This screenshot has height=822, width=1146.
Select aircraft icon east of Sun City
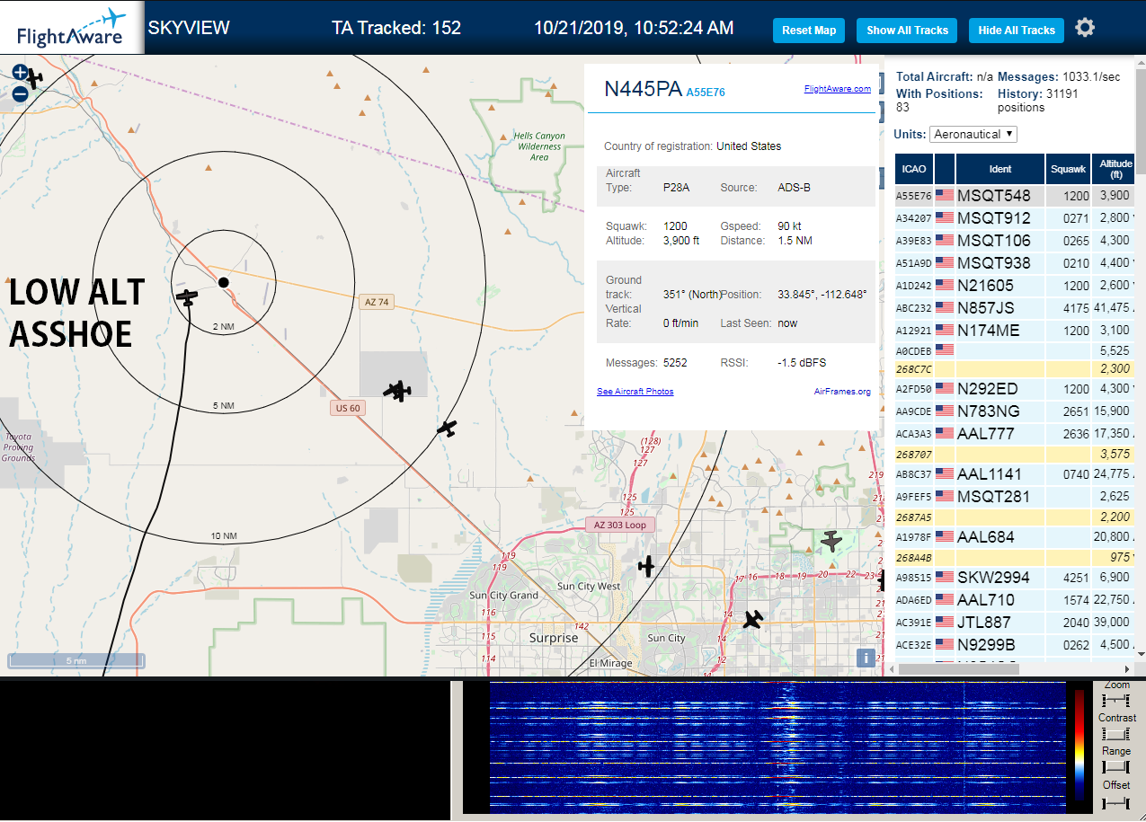pos(753,619)
